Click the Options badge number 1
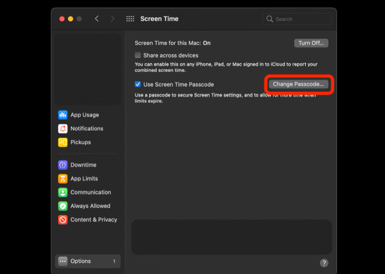Image resolution: width=385 pixels, height=274 pixels. 114,261
